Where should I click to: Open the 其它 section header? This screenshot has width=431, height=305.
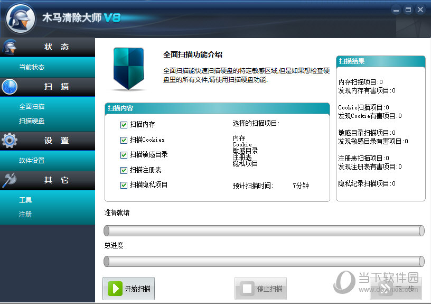coord(48,180)
